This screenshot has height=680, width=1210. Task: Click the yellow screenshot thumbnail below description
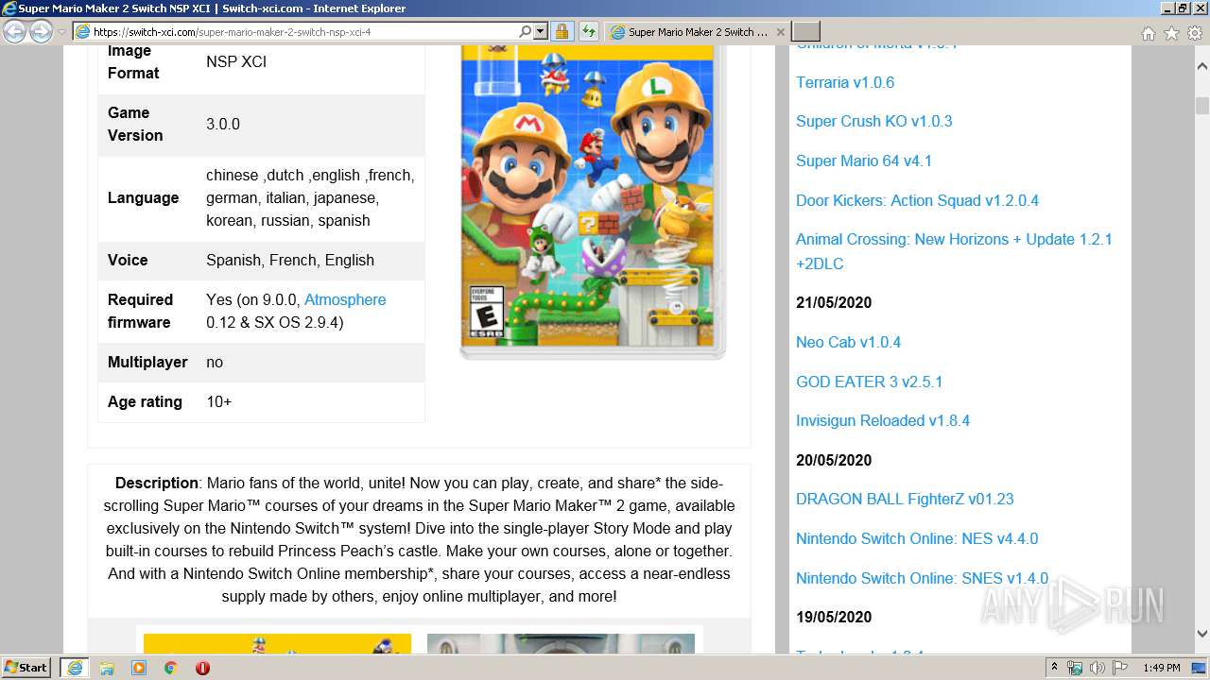click(277, 643)
